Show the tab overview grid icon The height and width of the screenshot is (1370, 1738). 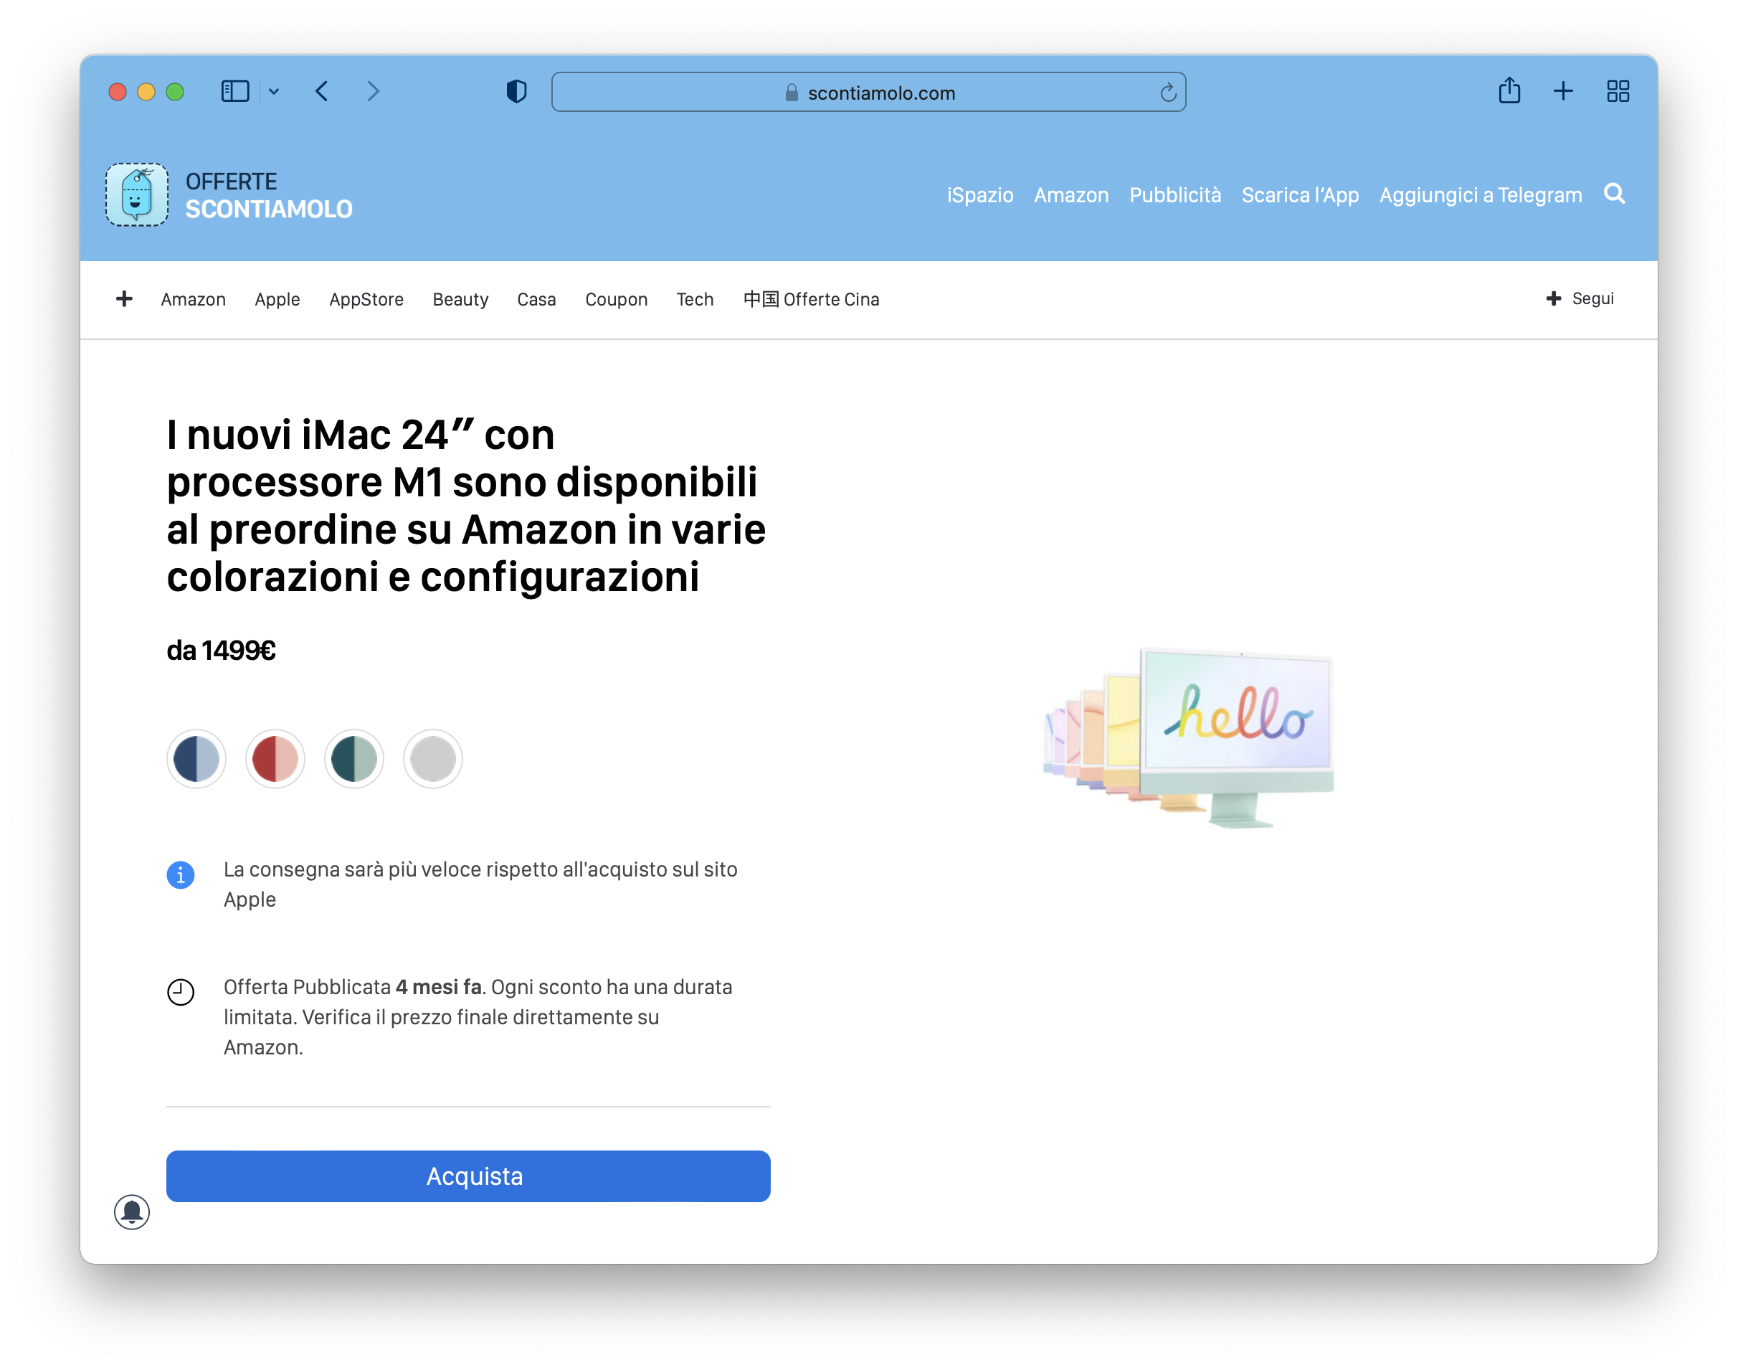click(1618, 91)
